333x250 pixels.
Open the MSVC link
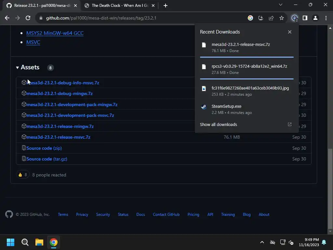pyautogui.click(x=33, y=42)
